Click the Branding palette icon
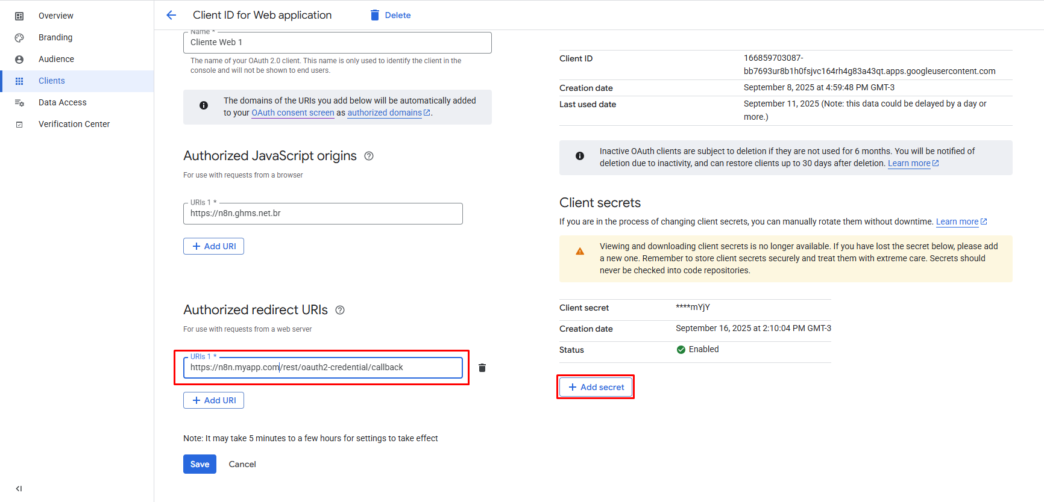The width and height of the screenshot is (1044, 502). point(19,38)
